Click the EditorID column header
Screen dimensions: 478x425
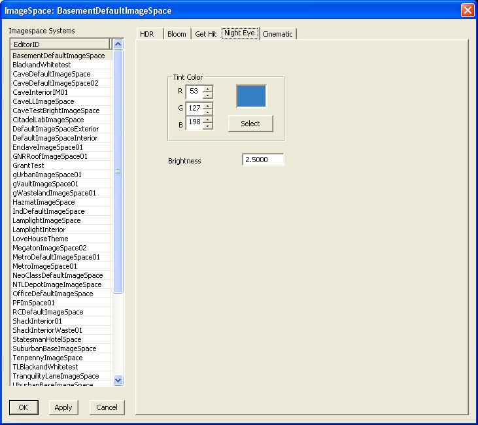tap(60, 44)
